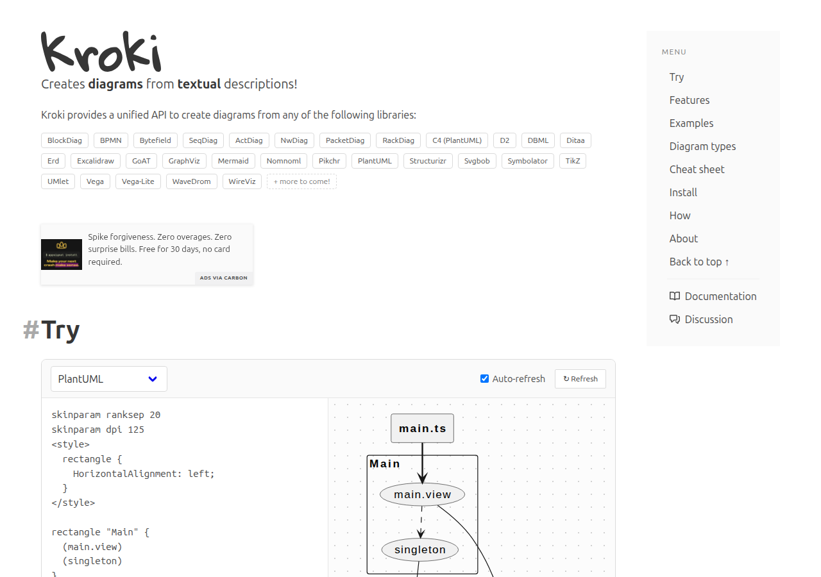Click the Documentation book icon
This screenshot has width=821, height=577.
pos(675,296)
